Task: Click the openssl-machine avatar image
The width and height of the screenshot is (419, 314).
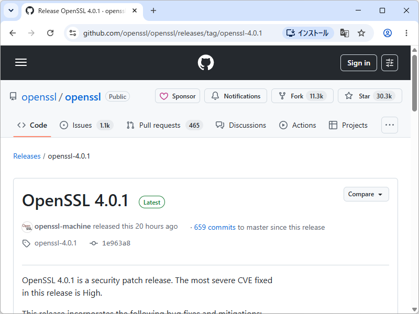Action: (x=27, y=227)
